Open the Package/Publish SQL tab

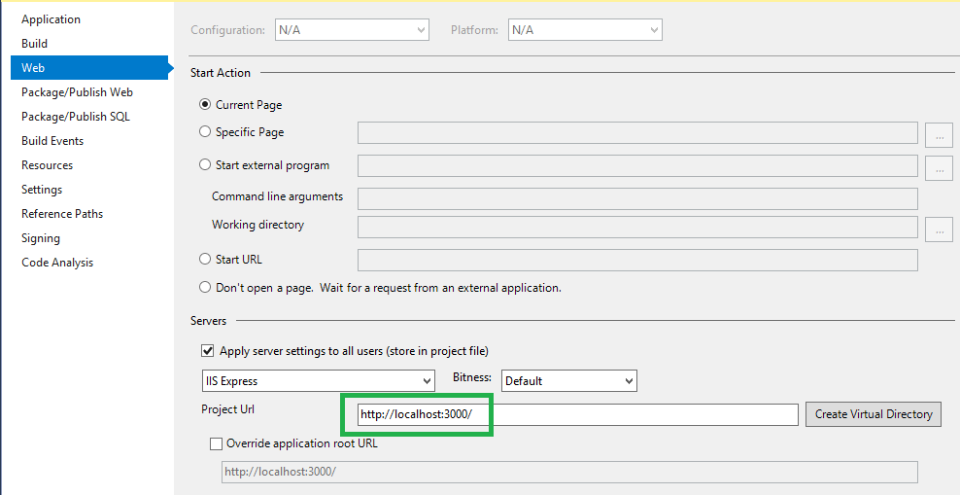pyautogui.click(x=76, y=117)
